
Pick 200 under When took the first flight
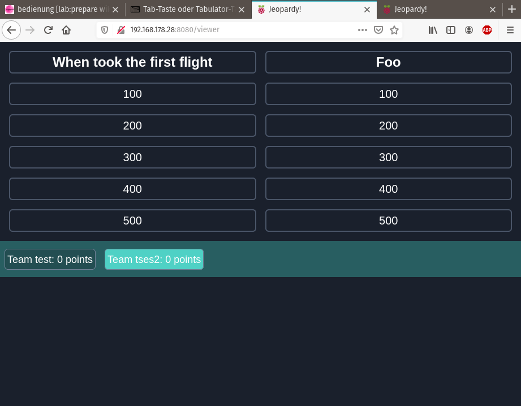132,126
